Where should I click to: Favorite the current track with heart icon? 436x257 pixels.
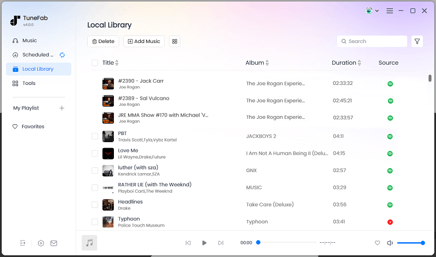tap(377, 243)
